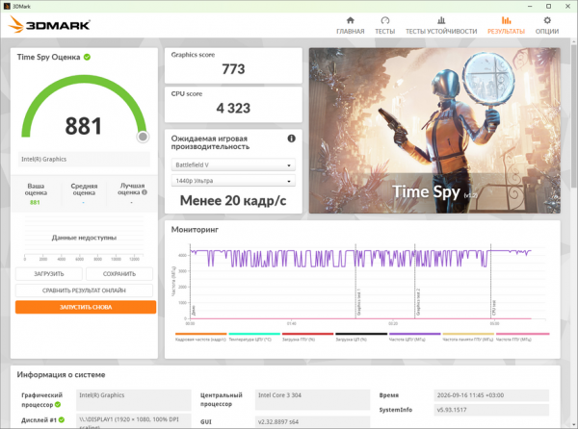Viewport: 578px width, 429px height.
Task: Open the Опции settings tab
Action: 547,25
